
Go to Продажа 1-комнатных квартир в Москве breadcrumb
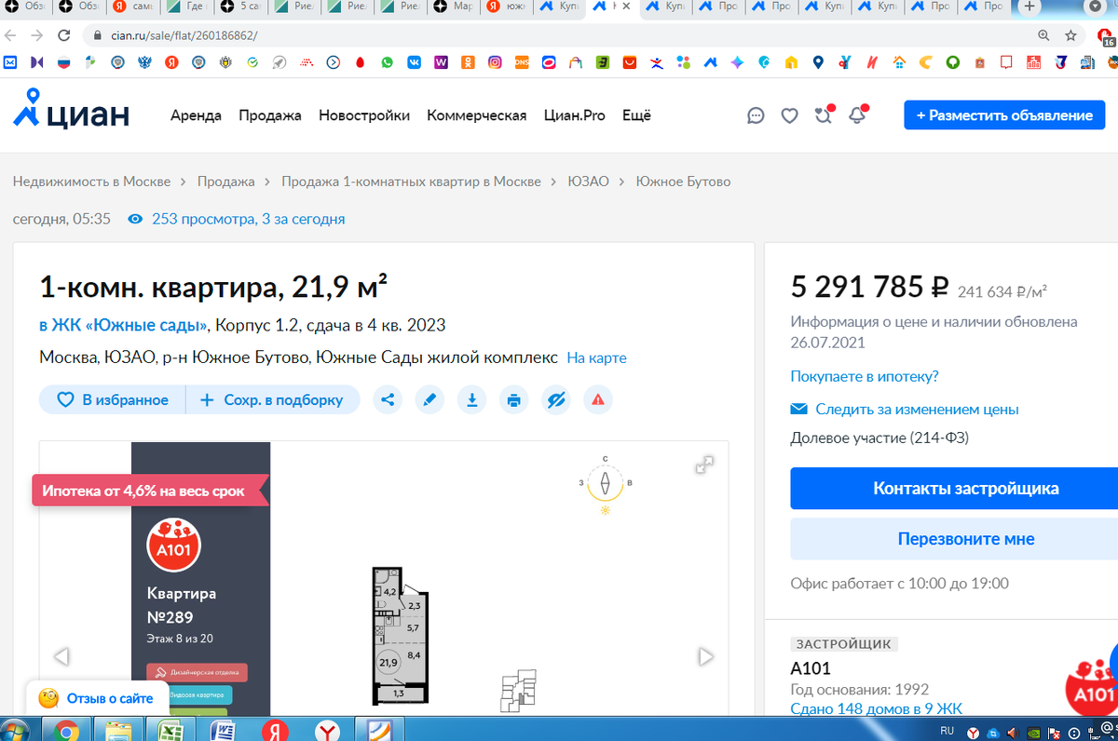[x=411, y=182]
